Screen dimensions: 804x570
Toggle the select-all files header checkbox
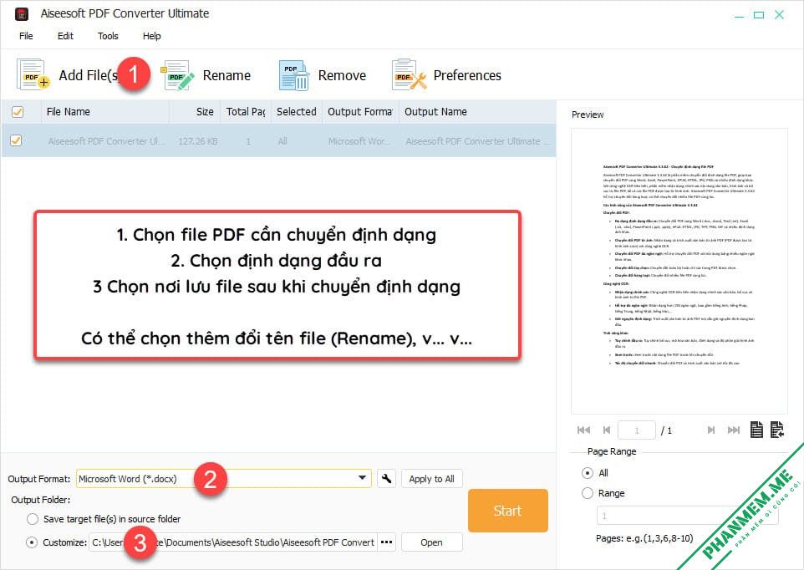(x=18, y=112)
